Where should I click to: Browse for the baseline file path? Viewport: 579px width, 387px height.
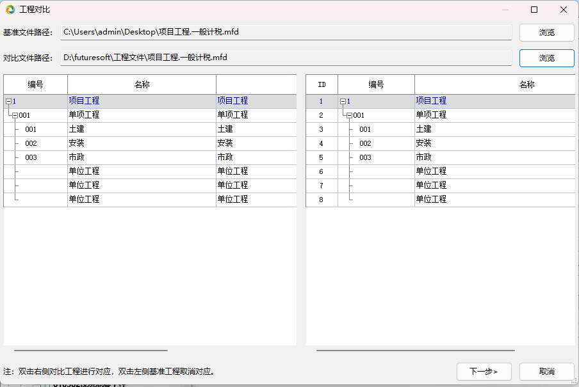pos(546,32)
